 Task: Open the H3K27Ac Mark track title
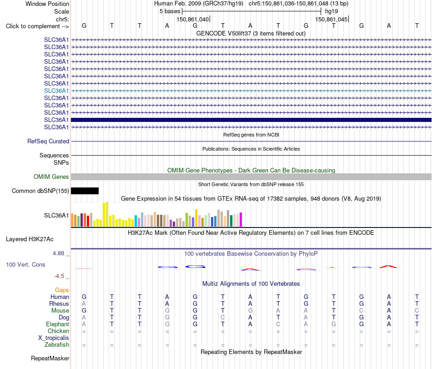[251, 233]
